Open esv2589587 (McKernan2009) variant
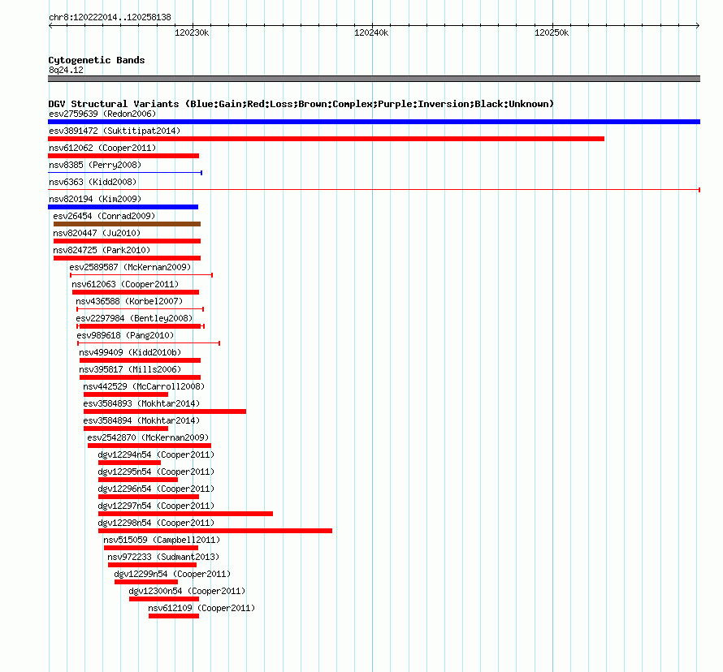 click(x=130, y=267)
